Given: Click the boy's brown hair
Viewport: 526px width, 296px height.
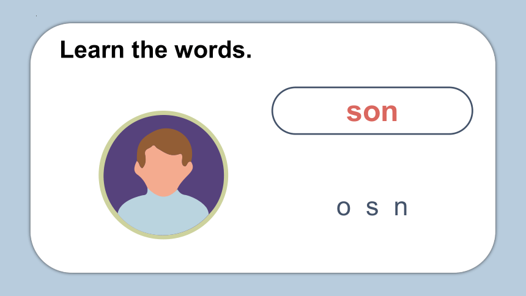Looking at the screenshot, I should (165, 141).
